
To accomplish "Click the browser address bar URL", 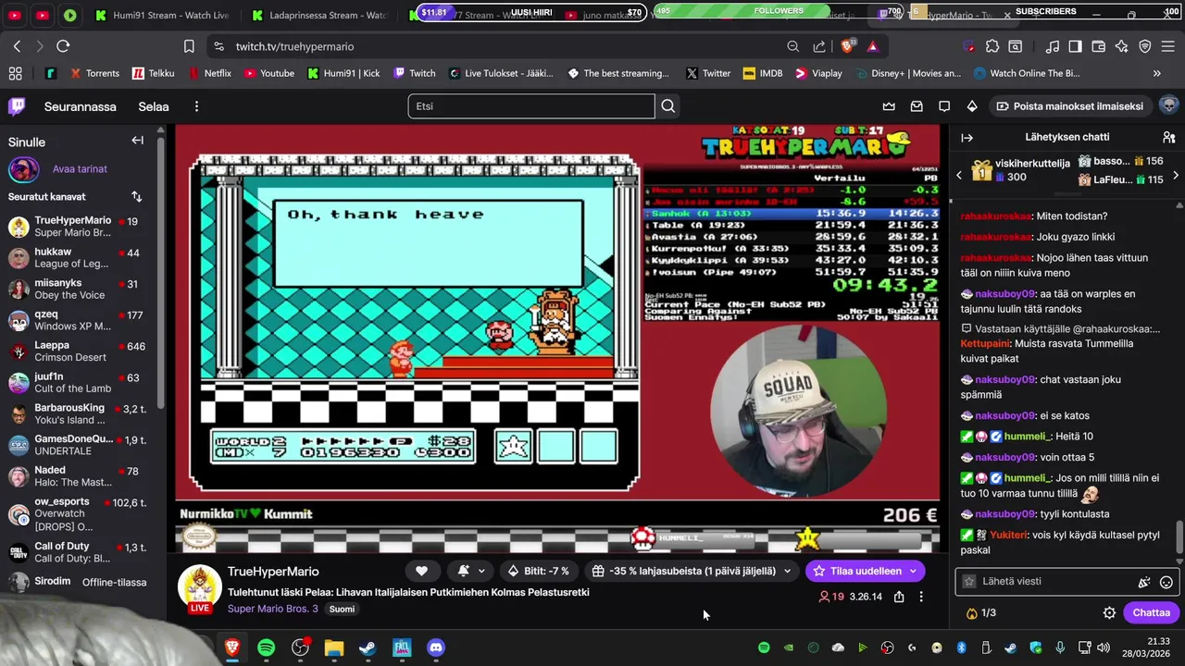I will 294,46.
